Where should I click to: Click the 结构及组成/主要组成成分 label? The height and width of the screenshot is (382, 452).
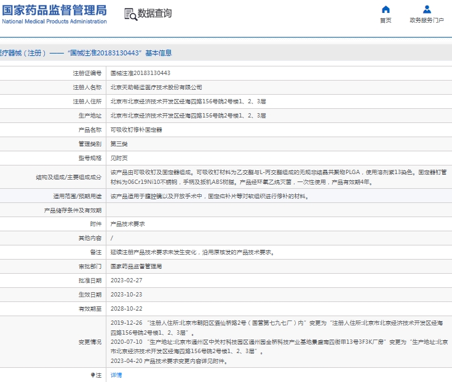69,177
